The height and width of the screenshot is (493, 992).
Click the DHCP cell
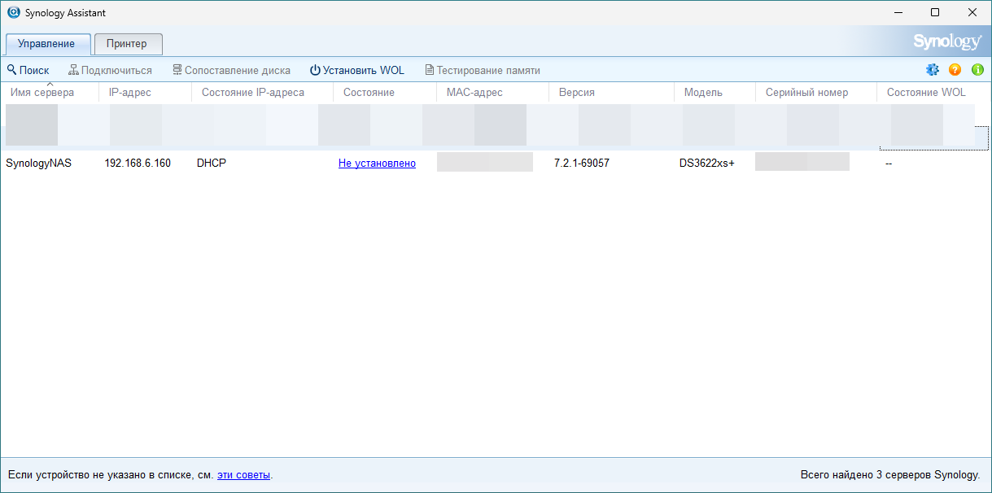click(212, 164)
